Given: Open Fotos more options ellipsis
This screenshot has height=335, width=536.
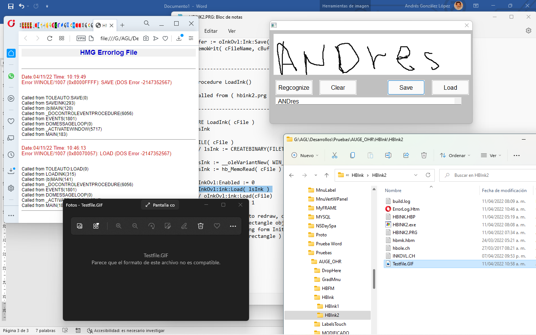Looking at the screenshot, I should [233, 226].
